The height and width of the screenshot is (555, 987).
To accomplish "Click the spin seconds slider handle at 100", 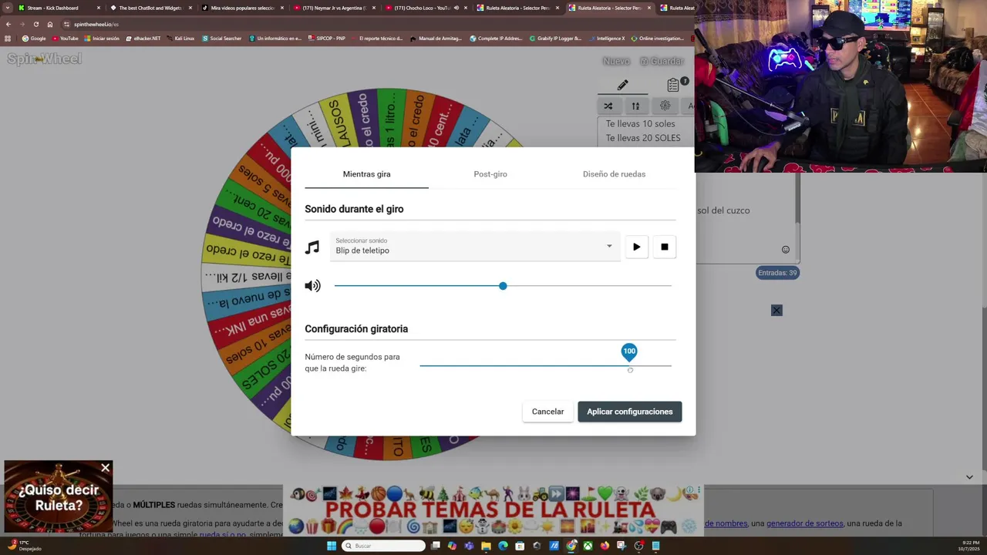I will coord(629,352).
